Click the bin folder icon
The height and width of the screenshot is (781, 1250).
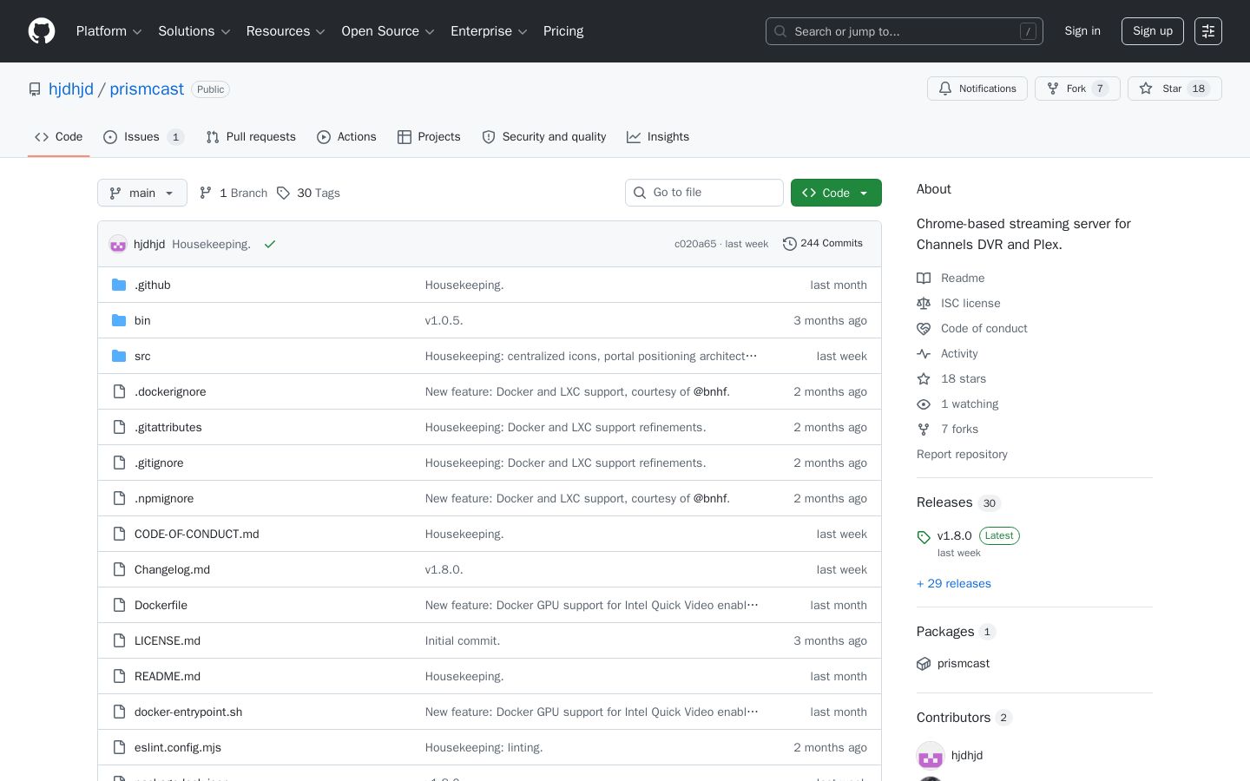[119, 320]
